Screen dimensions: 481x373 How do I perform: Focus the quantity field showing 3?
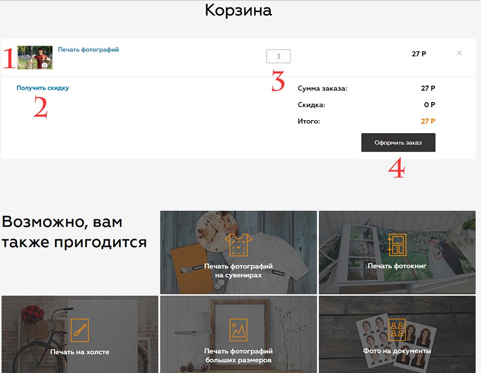click(278, 56)
